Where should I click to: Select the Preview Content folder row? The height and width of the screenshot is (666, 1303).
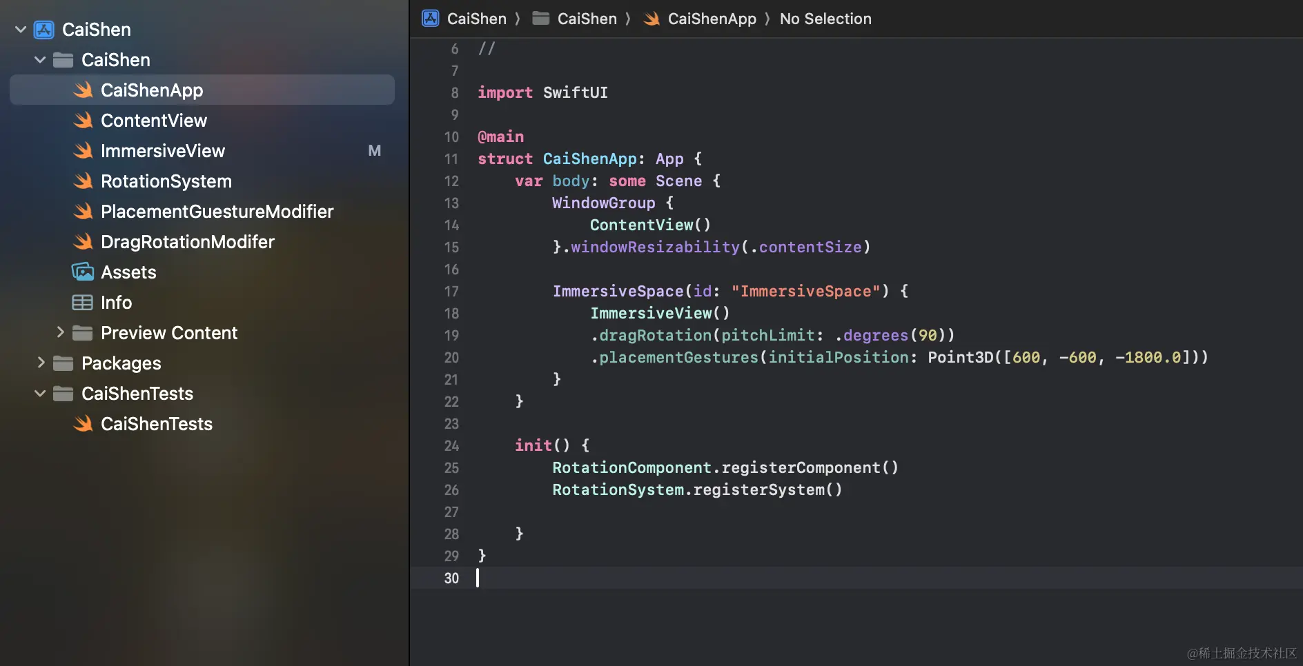[x=202, y=333]
